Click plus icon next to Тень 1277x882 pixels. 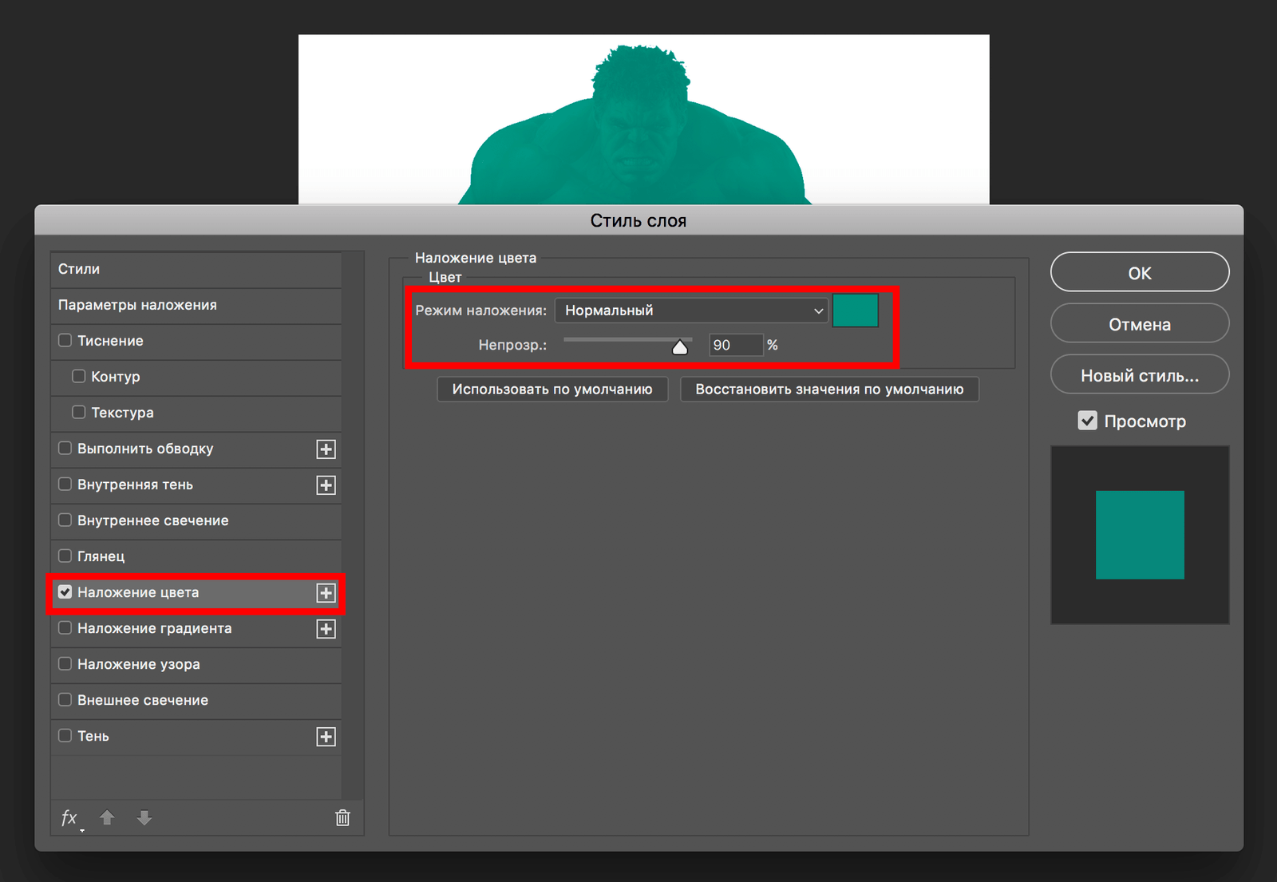[x=326, y=737]
